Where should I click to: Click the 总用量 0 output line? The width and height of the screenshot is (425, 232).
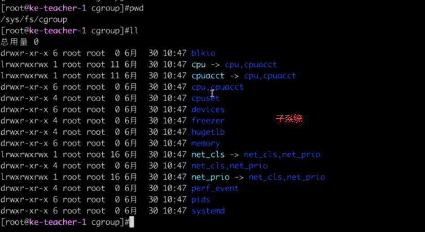(x=19, y=42)
